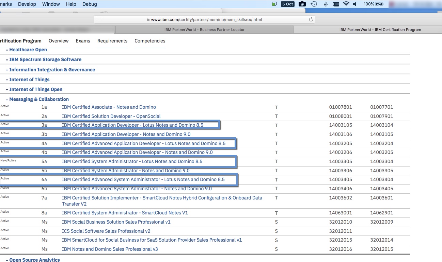The image size is (442, 262).
Task: Click the row label 8a
Action: click(44, 213)
